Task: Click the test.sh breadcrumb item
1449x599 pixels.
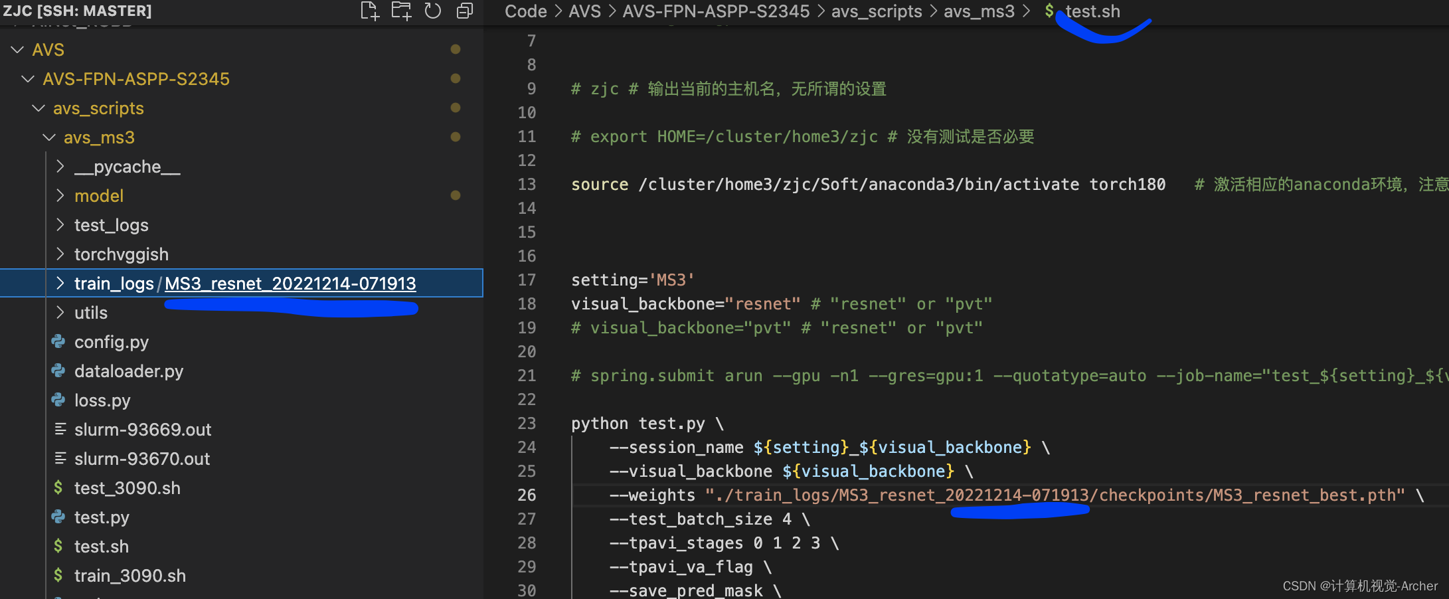Action: point(1092,11)
